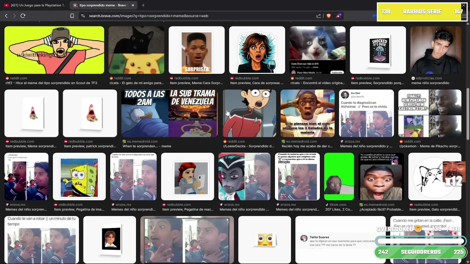Open the Don Beni Alzheimer tweet meme
Screen dimensions: 470x264
(366, 113)
